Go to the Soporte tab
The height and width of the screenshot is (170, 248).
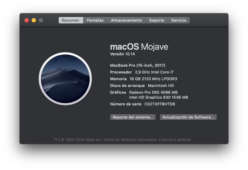(156, 20)
